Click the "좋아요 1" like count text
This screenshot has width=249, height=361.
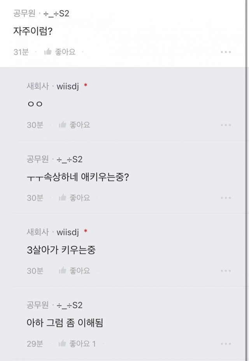point(82,344)
